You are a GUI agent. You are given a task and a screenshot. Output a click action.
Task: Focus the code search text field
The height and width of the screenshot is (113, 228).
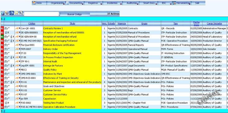pyautogui.click(x=41, y=14)
